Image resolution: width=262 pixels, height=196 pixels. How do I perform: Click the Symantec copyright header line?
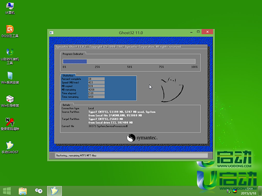pos(118,47)
